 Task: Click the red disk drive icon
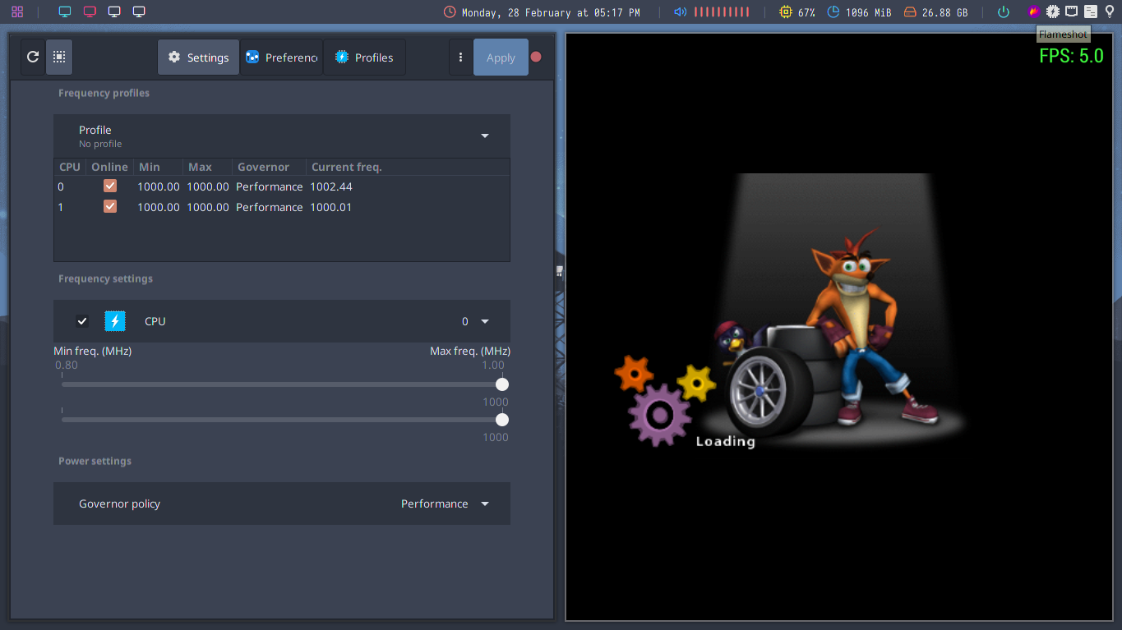click(x=910, y=12)
